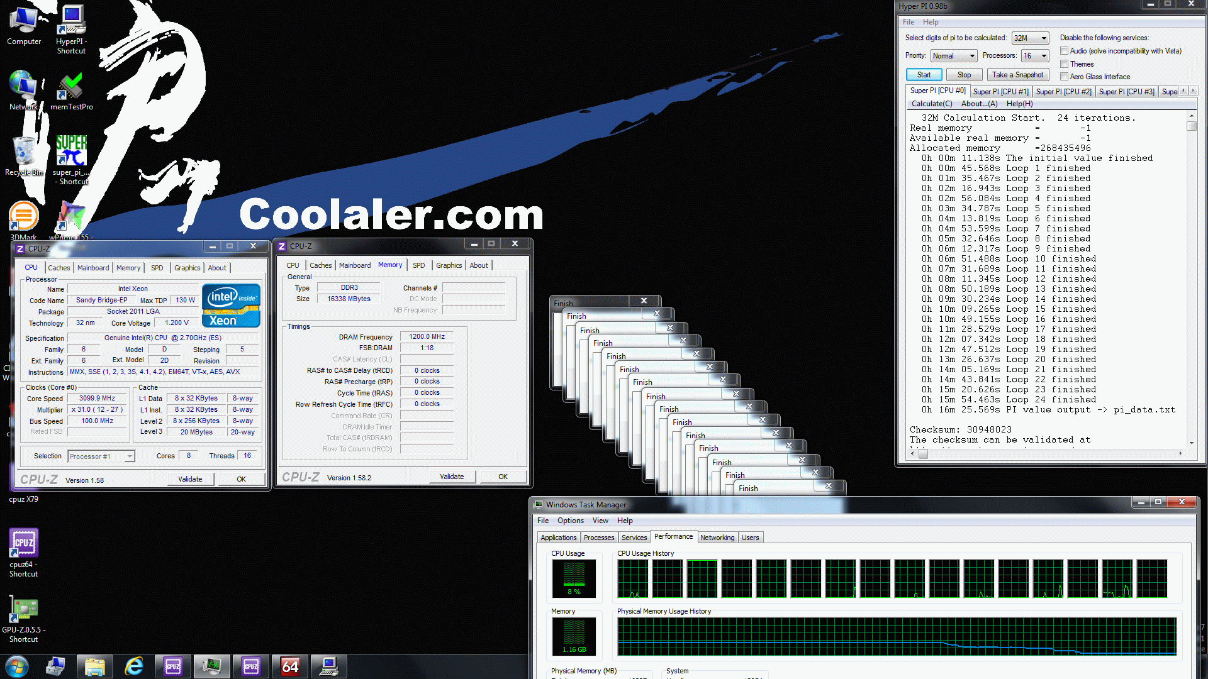1208x679 pixels.
Task: Open the HyperPI shortcut on desktop
Action: click(71, 29)
